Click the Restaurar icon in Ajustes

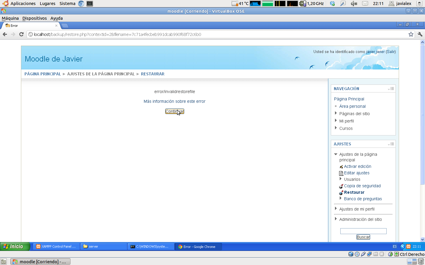(x=341, y=193)
